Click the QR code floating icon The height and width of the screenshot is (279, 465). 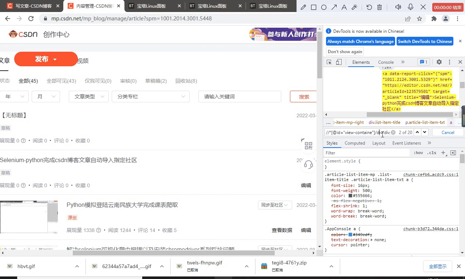click(309, 146)
